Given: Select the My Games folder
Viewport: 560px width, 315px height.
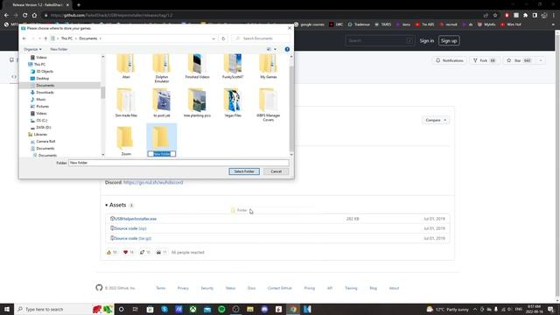Looking at the screenshot, I should [x=269, y=66].
